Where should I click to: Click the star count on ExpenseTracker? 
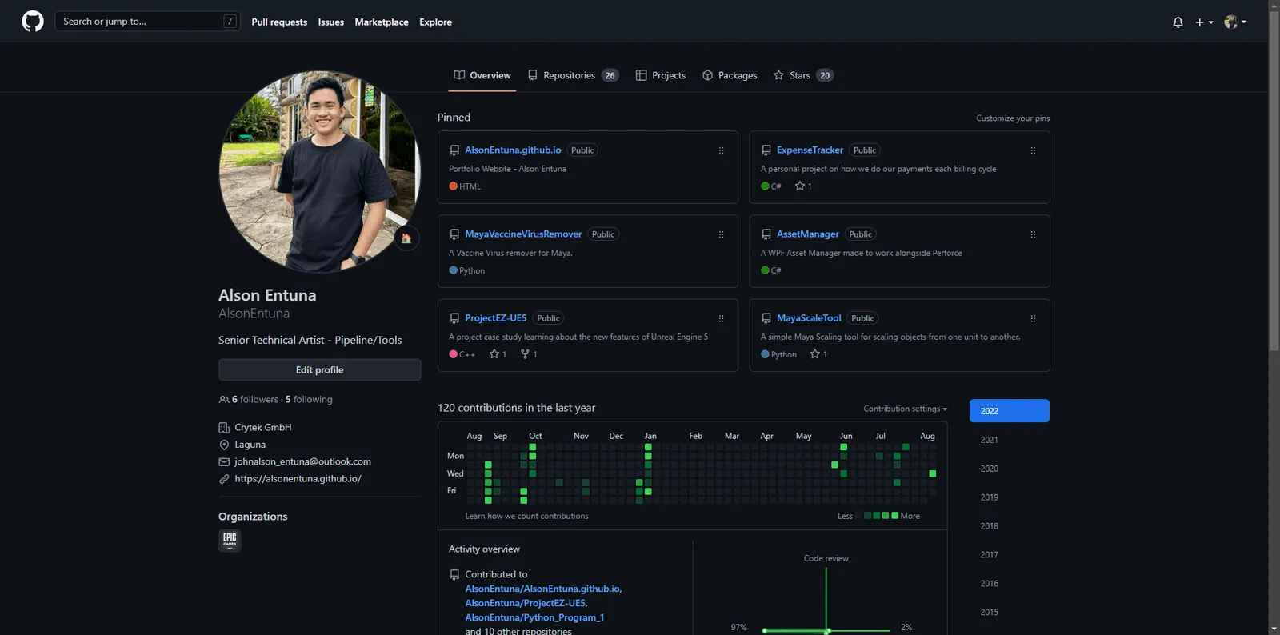803,186
